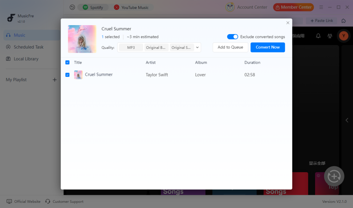The height and width of the screenshot is (208, 353).
Task: Click the Customer Support headset icon
Action: tap(48, 201)
